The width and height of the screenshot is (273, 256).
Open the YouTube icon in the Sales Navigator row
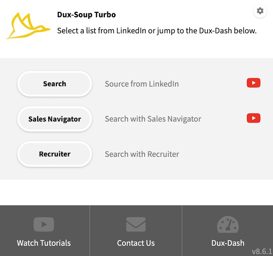[253, 118]
